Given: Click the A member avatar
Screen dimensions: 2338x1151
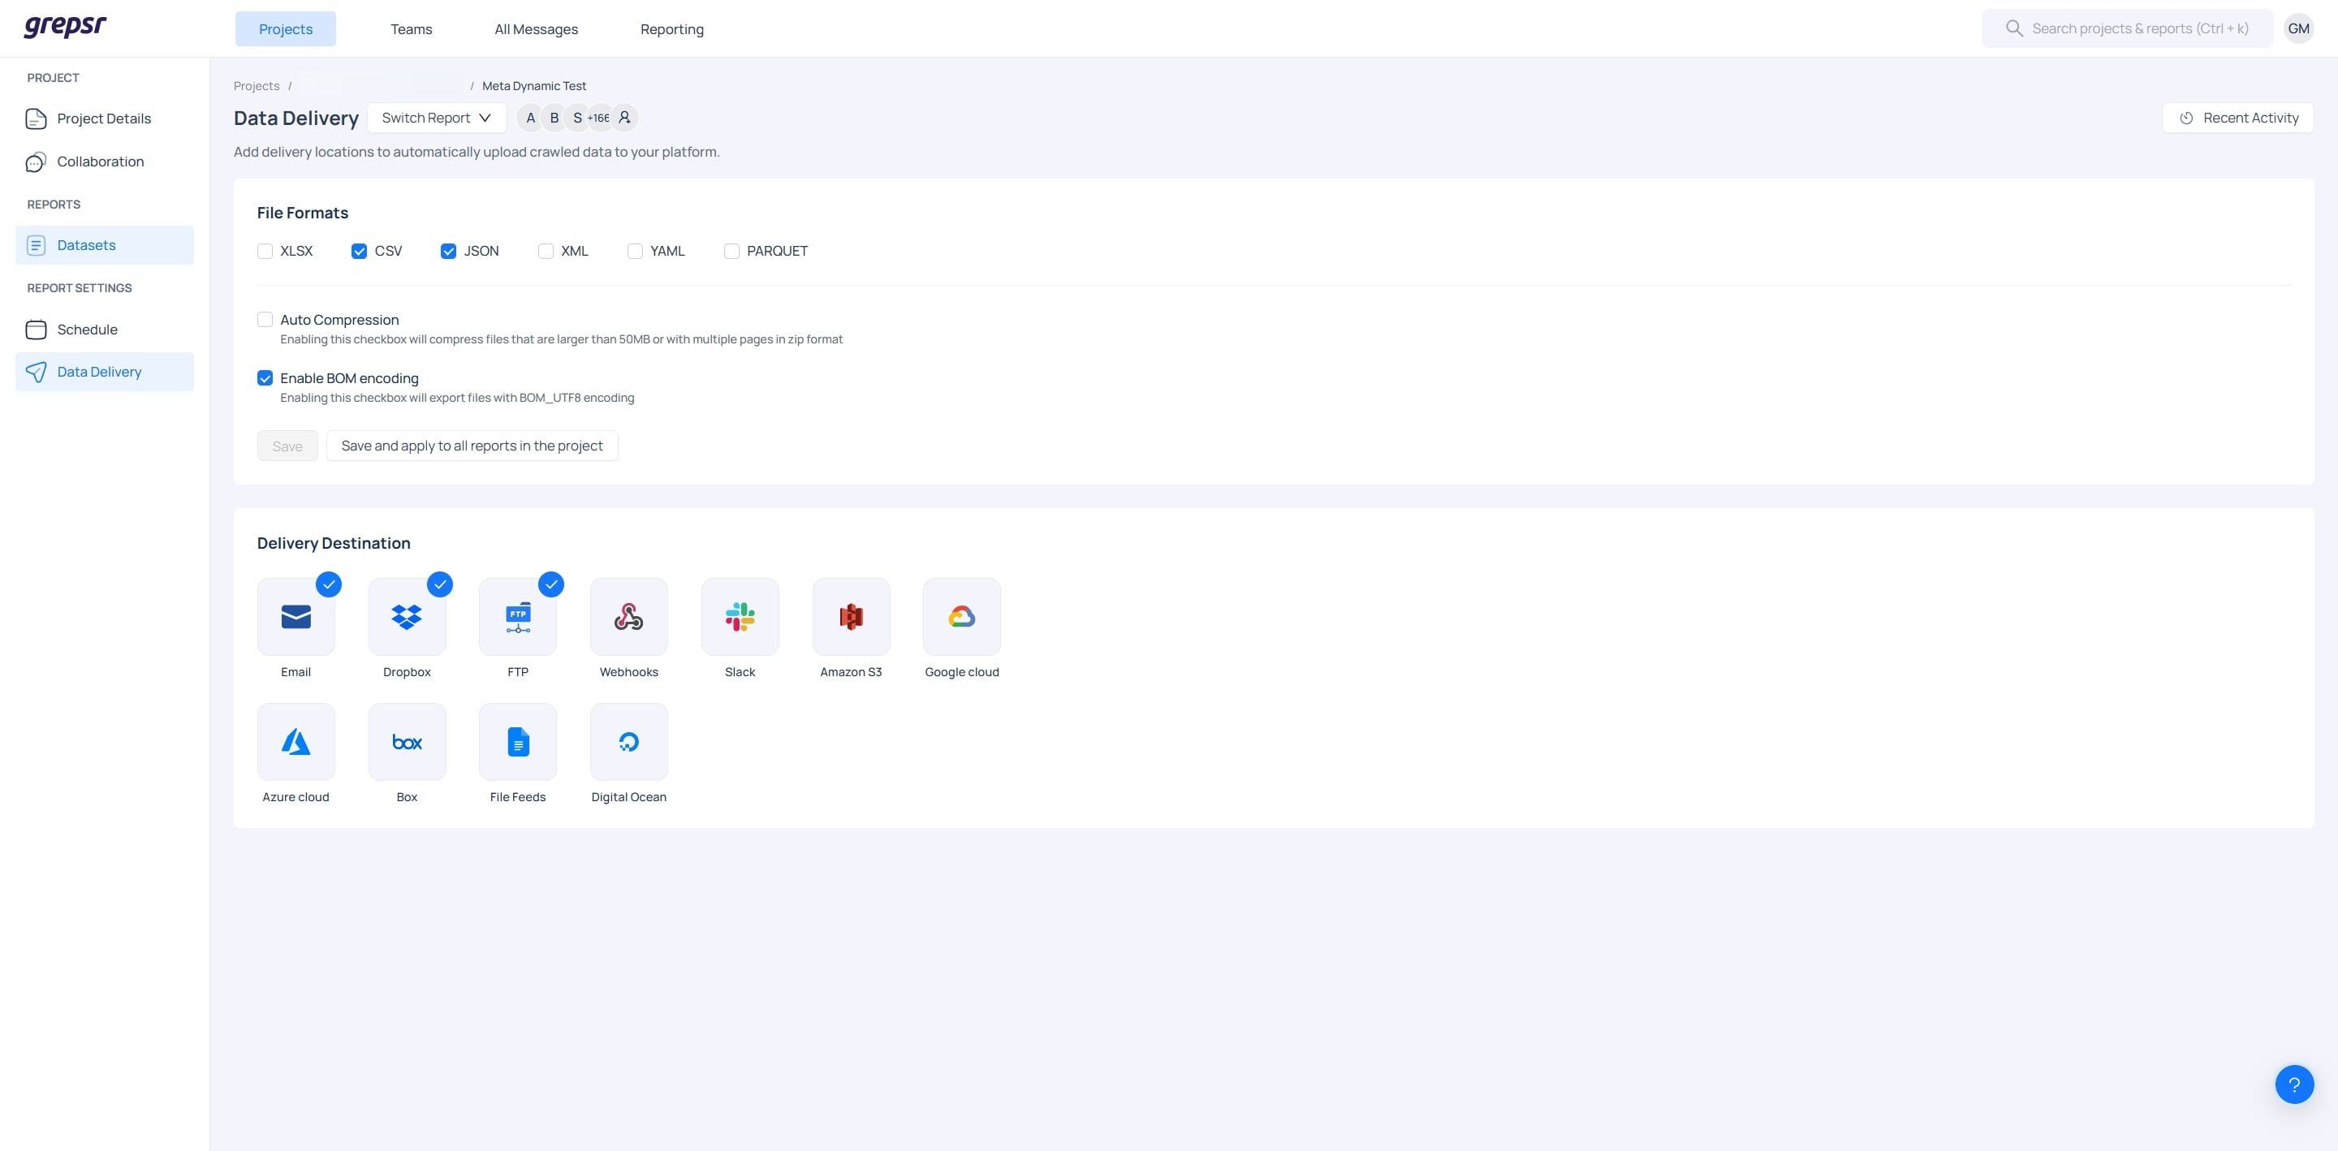Looking at the screenshot, I should pos(530,118).
